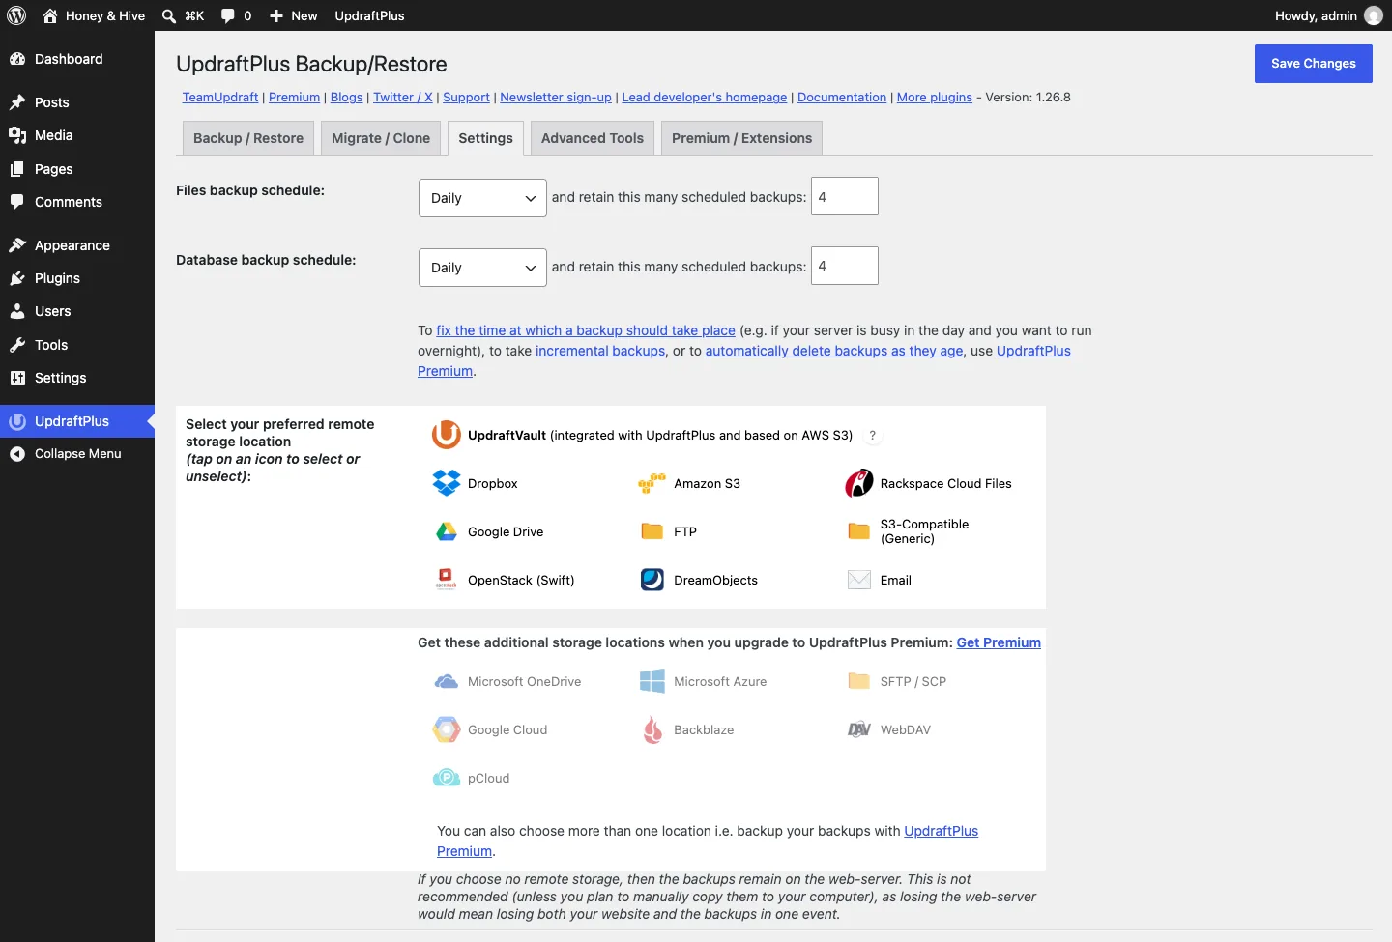The height and width of the screenshot is (942, 1392).
Task: Open the WordPress logo menu
Action: [x=16, y=15]
